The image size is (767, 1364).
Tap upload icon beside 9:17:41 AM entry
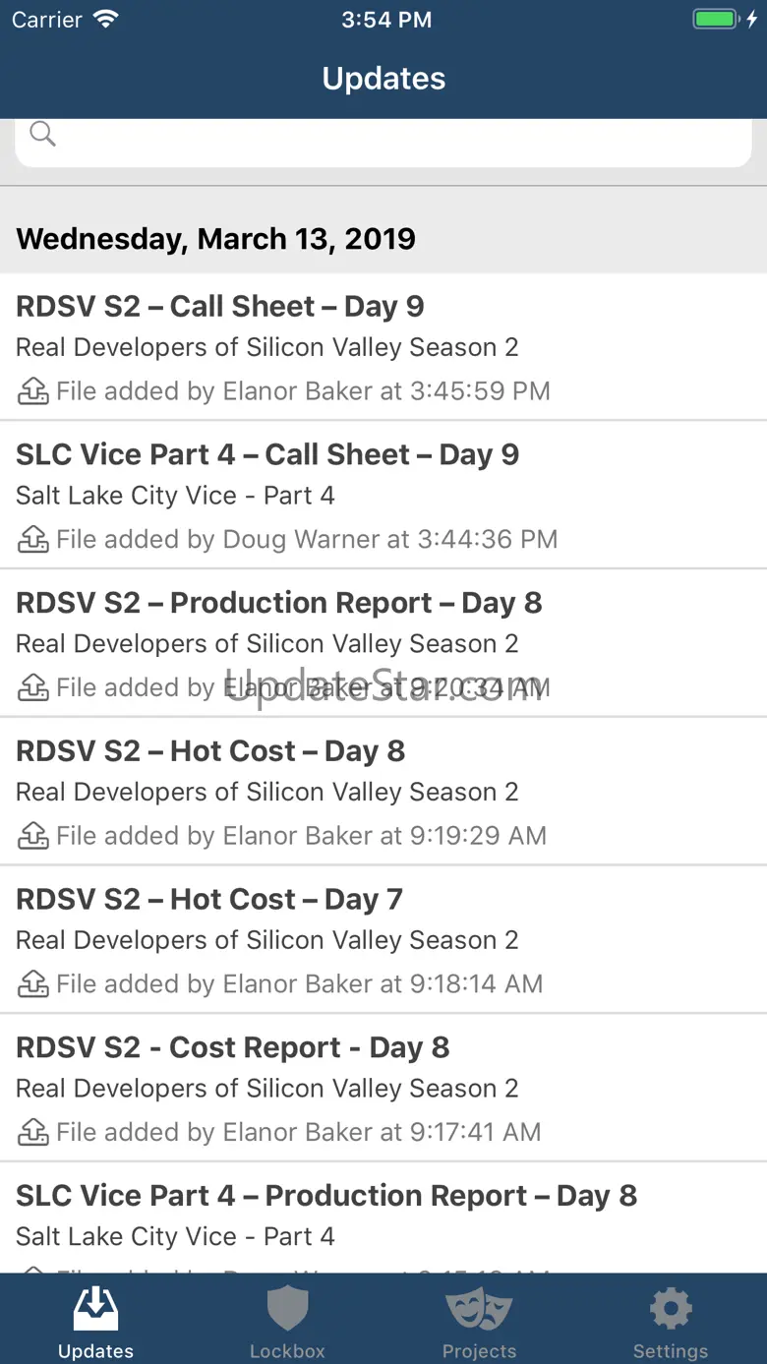coord(33,1133)
